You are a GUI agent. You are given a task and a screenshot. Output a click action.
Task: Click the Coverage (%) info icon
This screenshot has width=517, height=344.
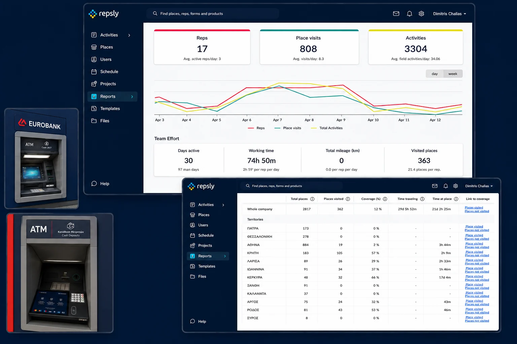click(385, 199)
